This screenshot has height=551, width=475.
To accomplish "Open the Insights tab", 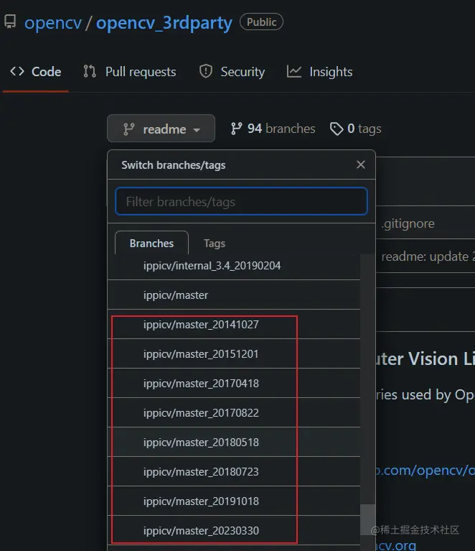I will click(319, 72).
